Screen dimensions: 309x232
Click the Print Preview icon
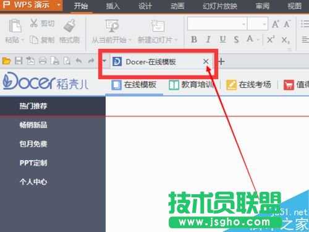[x=67, y=61]
